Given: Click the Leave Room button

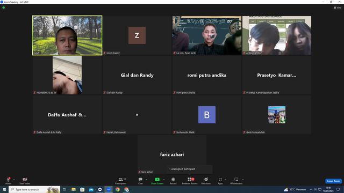Looking at the screenshot, I should coord(333,181).
